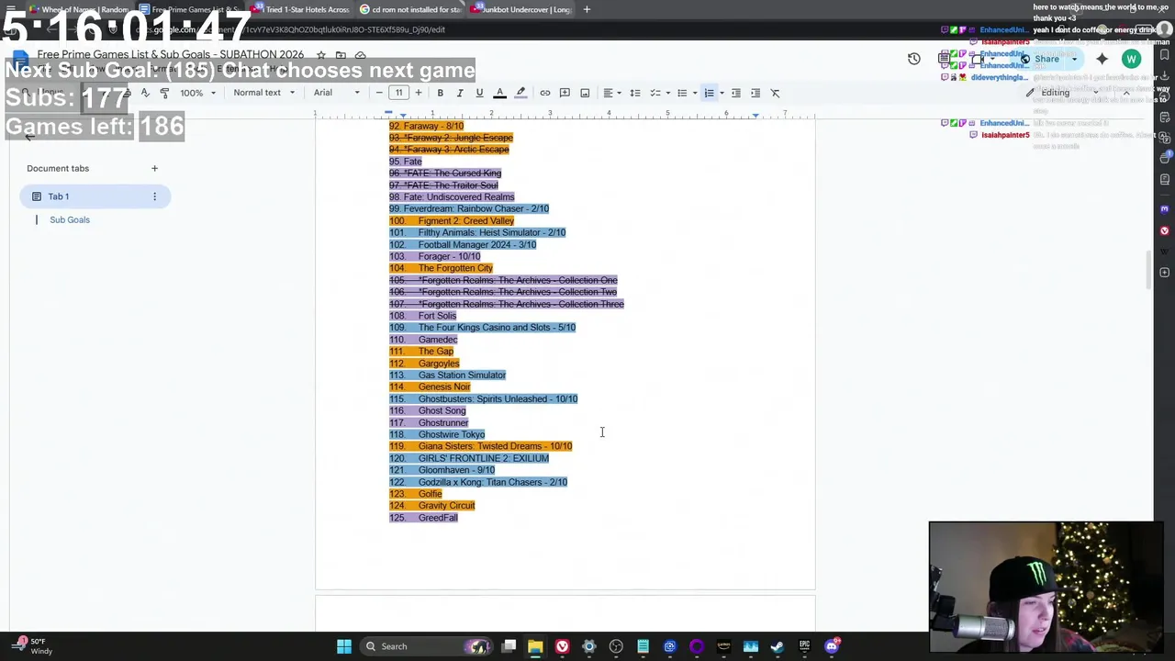Switch to Tried 1-Star Hotels tab
Image resolution: width=1175 pixels, height=661 pixels.
click(x=301, y=9)
